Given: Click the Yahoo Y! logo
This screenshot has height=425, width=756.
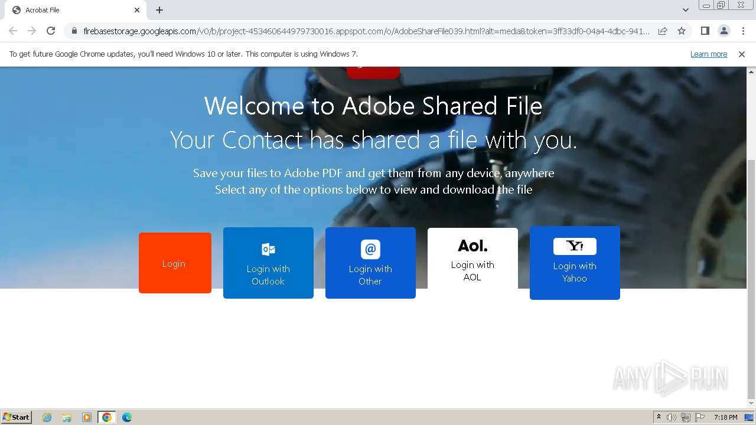Looking at the screenshot, I should pos(575,246).
